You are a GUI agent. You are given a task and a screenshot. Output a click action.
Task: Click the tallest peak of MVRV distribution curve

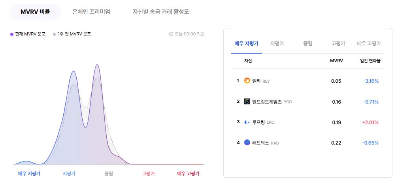[x=97, y=65]
